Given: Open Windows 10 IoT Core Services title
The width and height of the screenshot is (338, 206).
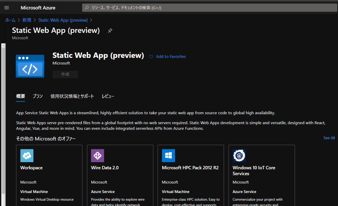Looking at the screenshot, I should point(254,171).
